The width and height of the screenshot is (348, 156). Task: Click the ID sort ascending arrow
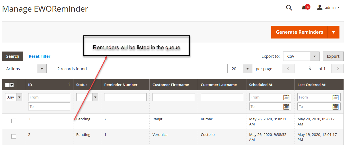pyautogui.click(x=69, y=84)
